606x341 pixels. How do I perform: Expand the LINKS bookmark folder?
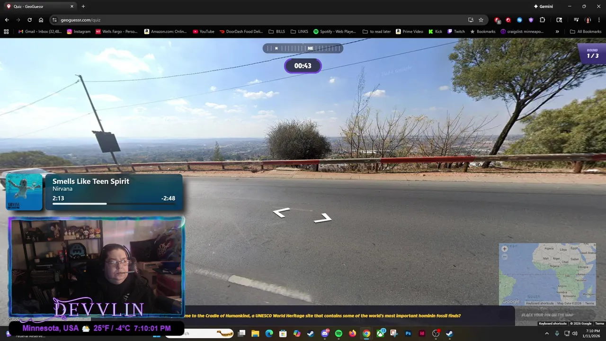(x=300, y=32)
